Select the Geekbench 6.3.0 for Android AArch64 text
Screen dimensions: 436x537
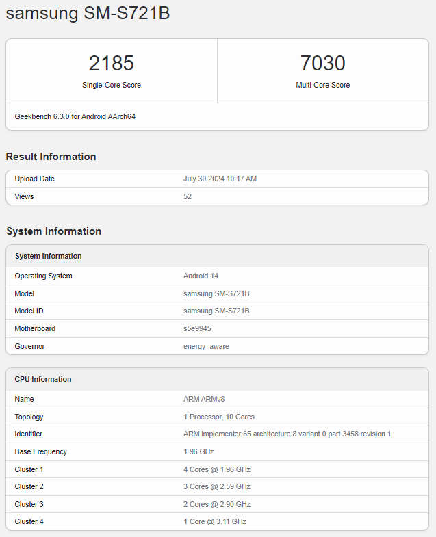[75, 117]
